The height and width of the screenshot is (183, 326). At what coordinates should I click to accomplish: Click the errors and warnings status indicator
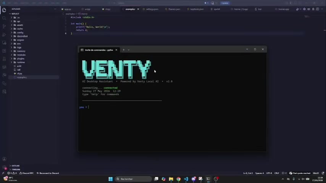(12, 173)
